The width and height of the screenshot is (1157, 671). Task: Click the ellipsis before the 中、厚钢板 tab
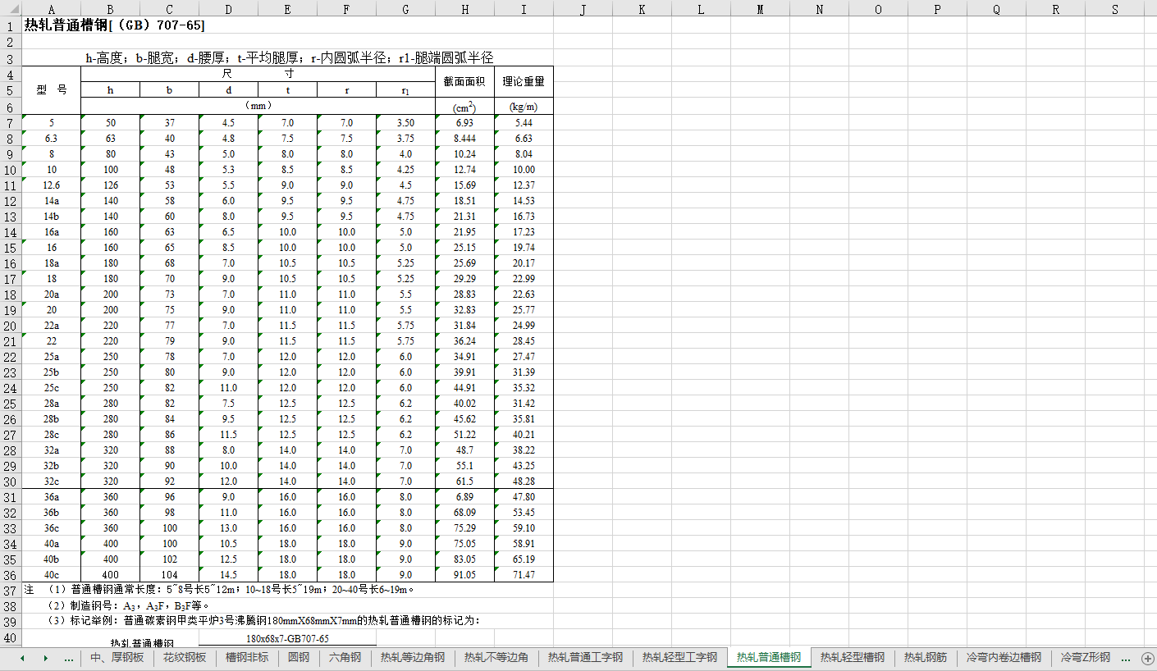(x=69, y=658)
